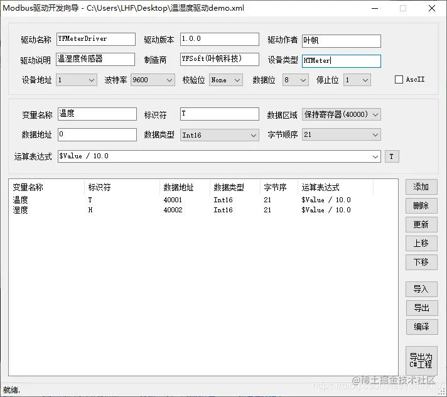447x397 pixels.
Task: Focus the 制造商 input field
Action: pyautogui.click(x=220, y=59)
